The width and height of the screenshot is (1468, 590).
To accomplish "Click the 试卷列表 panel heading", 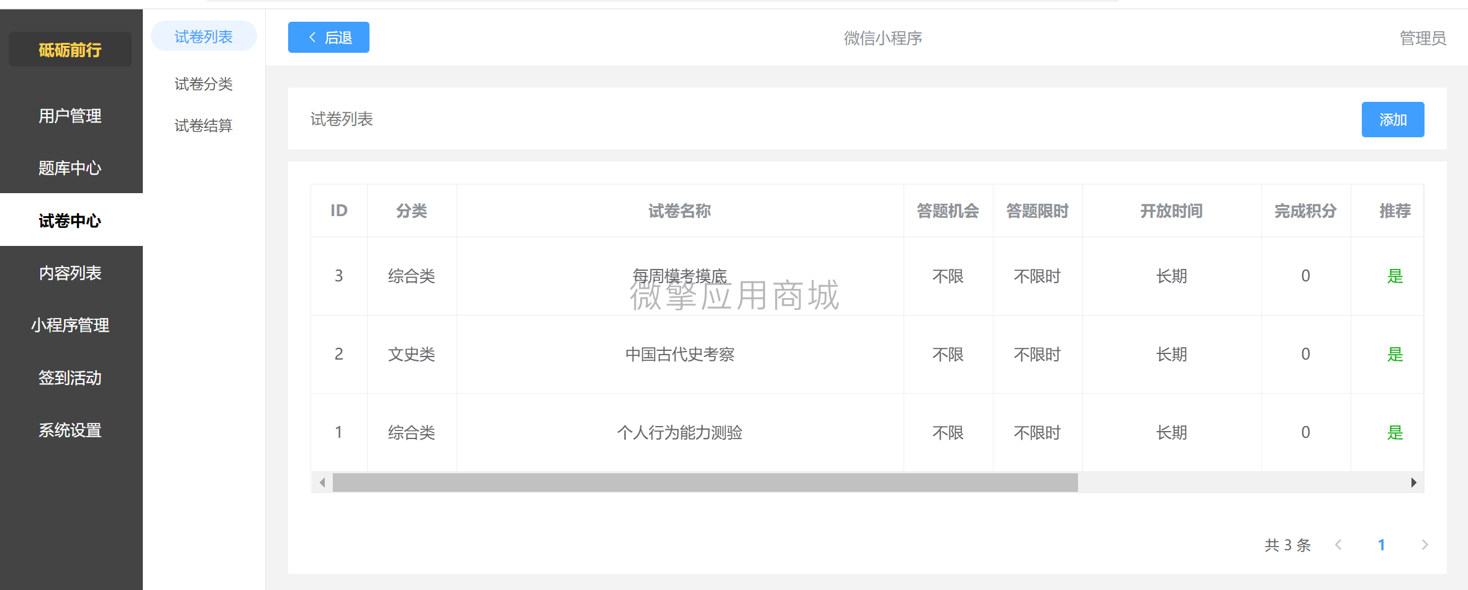I will point(342,119).
